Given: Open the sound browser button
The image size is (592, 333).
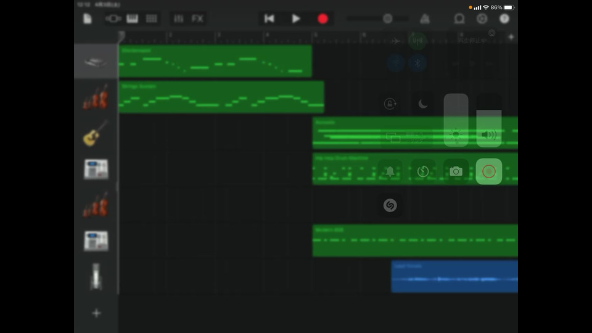Looking at the screenshot, I should (113, 18).
